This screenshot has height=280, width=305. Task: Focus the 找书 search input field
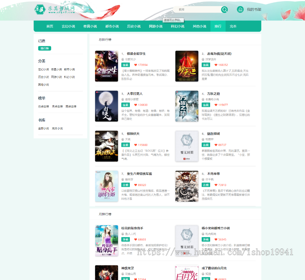point(197,10)
